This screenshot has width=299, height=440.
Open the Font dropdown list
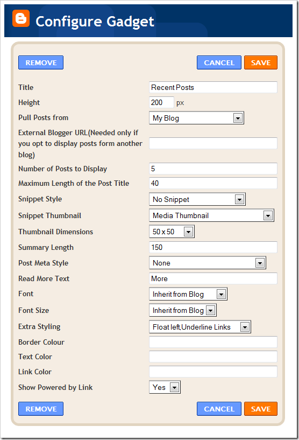coord(188,294)
